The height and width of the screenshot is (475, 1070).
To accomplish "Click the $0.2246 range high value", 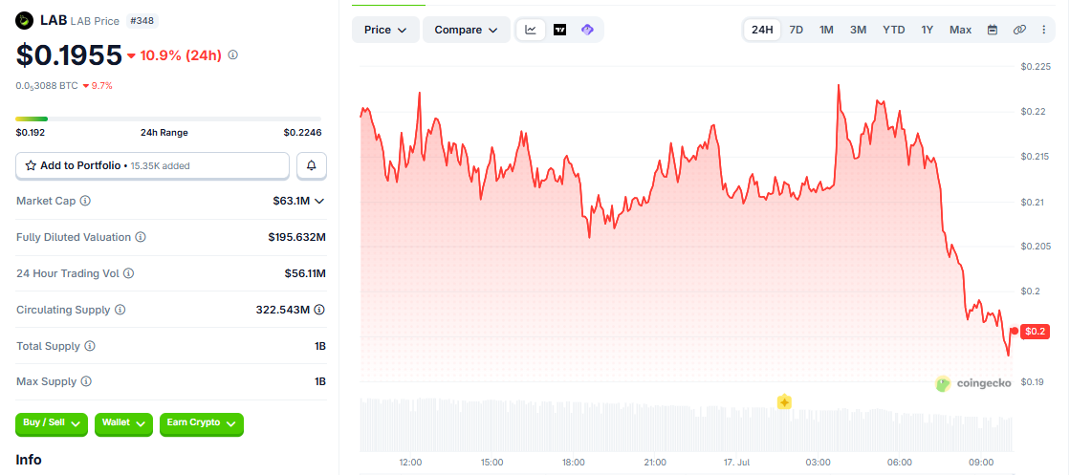I will point(302,133).
